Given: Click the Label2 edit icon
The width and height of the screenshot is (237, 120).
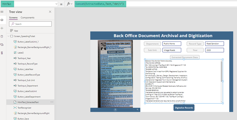Looking at the screenshot, I should click(15, 53).
